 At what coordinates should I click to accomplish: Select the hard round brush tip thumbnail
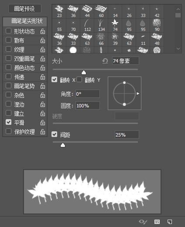(x=73, y=50)
